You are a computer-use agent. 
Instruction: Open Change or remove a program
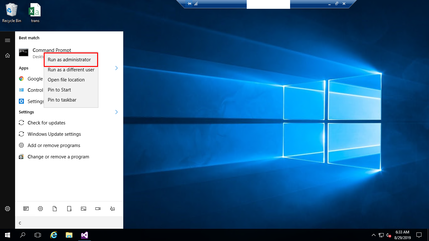69,157
